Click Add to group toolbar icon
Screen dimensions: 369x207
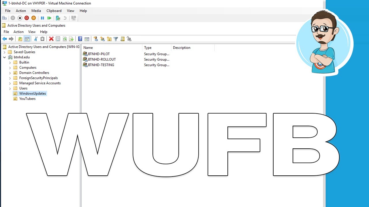(x=129, y=39)
